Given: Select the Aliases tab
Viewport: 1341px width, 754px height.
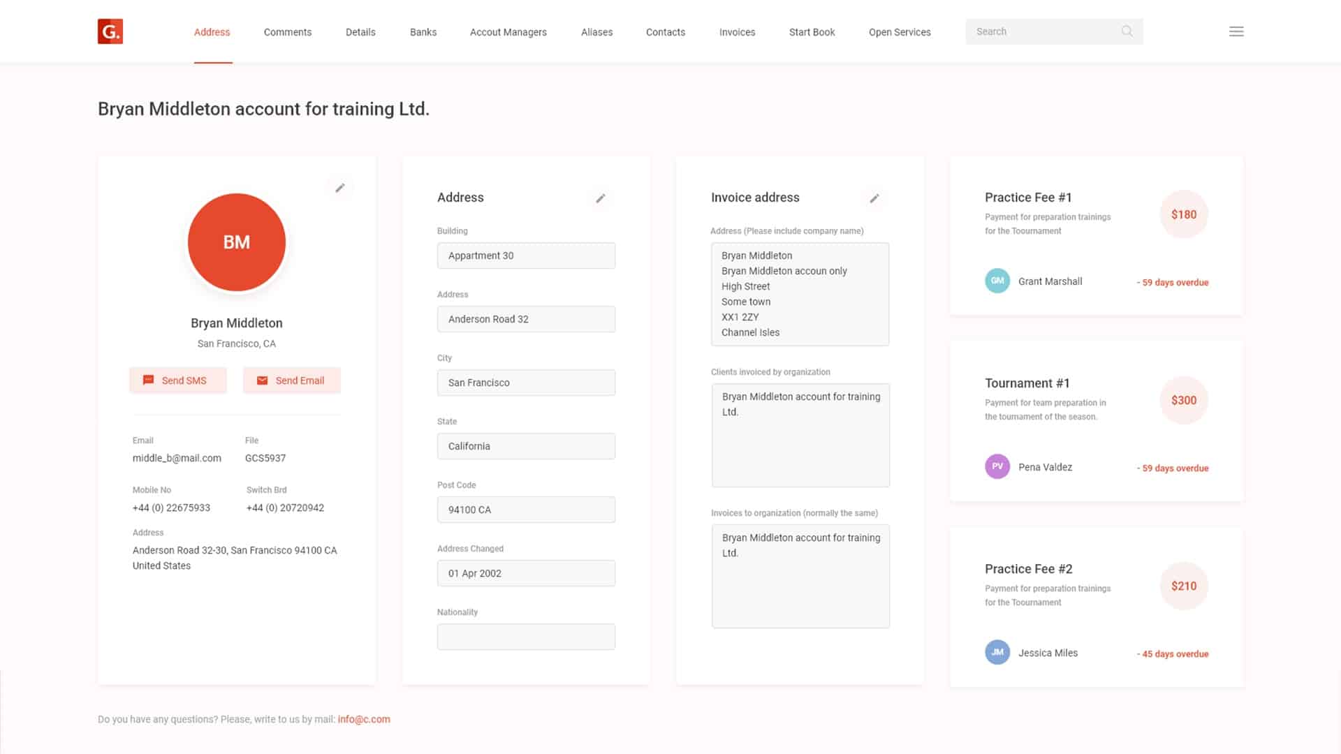Looking at the screenshot, I should pyautogui.click(x=596, y=32).
